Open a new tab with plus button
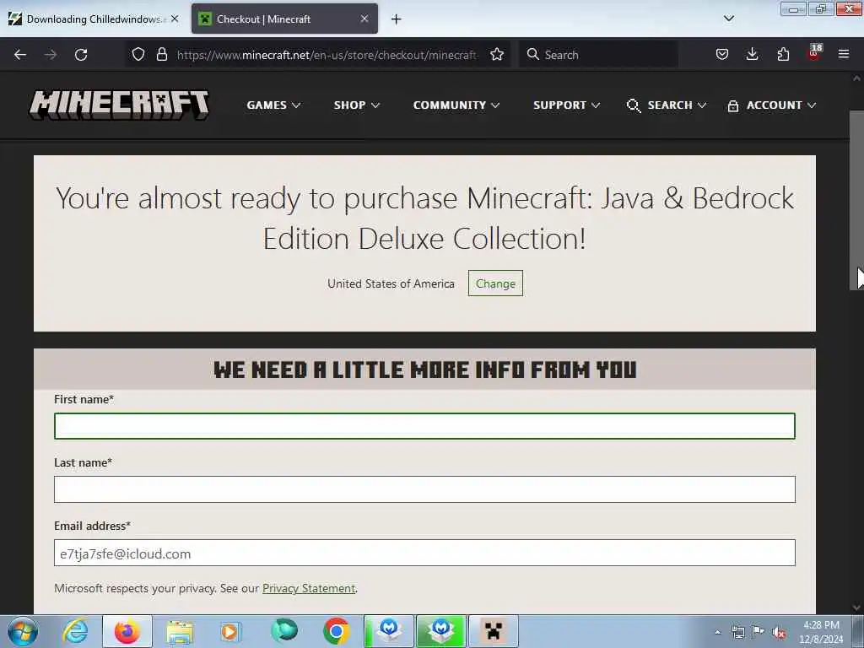 pos(397,19)
